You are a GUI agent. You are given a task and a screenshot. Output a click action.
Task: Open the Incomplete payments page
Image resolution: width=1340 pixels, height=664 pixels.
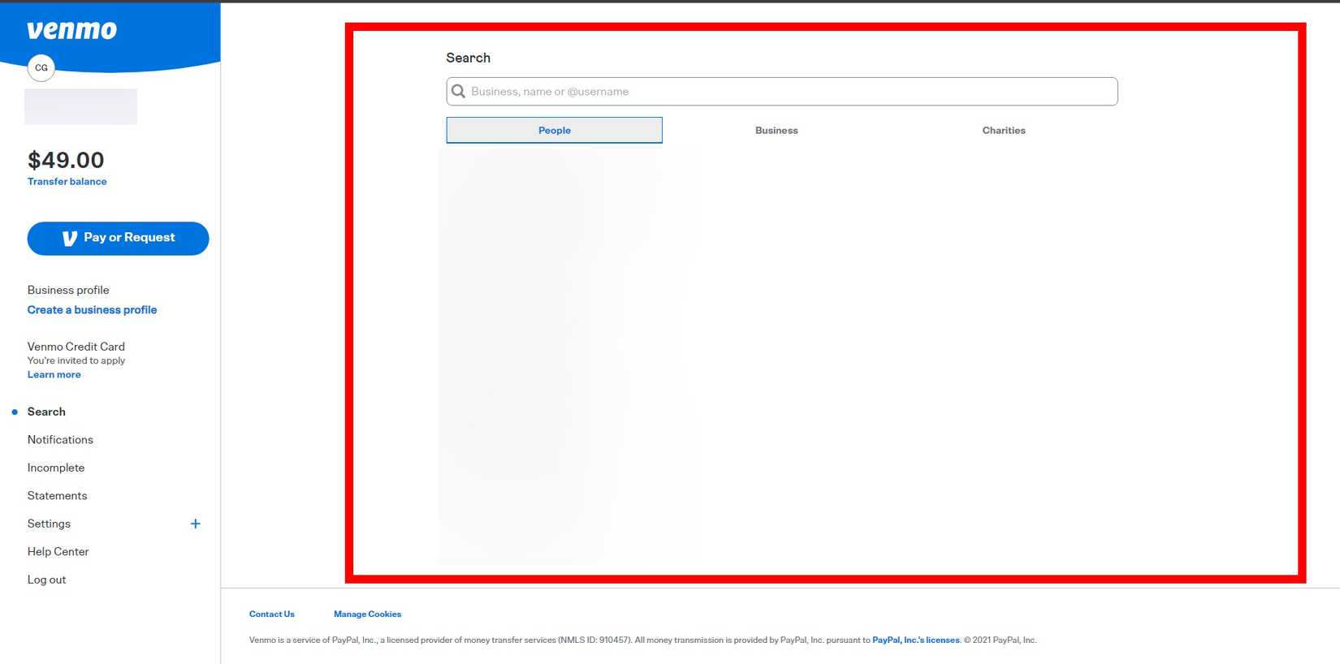click(x=56, y=468)
